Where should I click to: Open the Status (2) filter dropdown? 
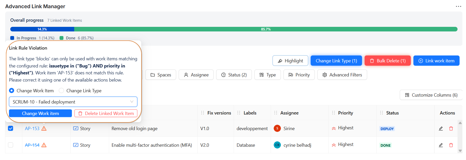(234, 75)
